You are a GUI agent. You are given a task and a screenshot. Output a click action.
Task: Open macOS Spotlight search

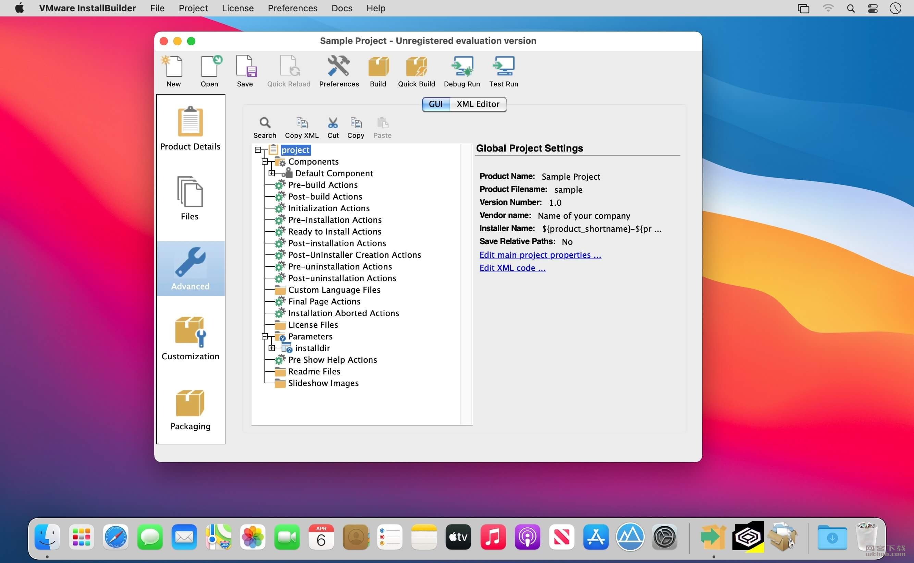(850, 8)
